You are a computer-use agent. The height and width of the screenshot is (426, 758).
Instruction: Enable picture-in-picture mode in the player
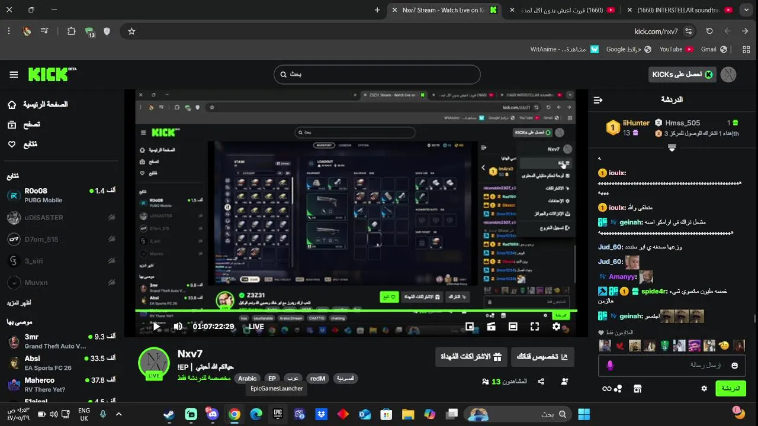(470, 326)
